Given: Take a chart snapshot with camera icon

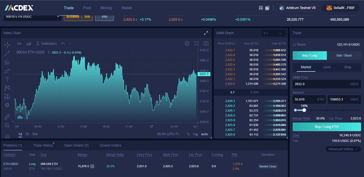Looking at the screenshot, I should point(206,43).
